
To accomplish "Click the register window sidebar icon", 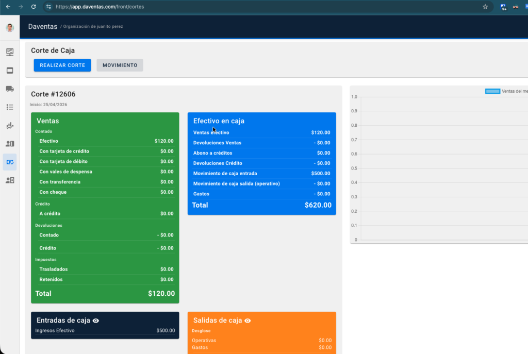I will pyautogui.click(x=10, y=70).
